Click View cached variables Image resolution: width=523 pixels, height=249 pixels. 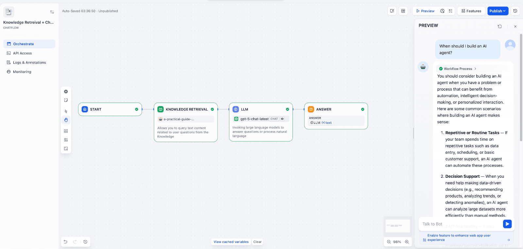point(231,242)
